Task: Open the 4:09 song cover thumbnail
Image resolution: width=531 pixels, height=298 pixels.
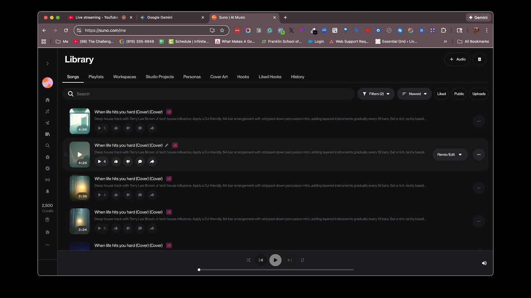Action: click(80, 121)
